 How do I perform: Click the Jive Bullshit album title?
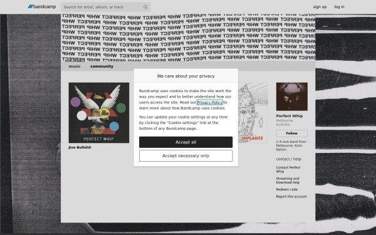(80, 147)
